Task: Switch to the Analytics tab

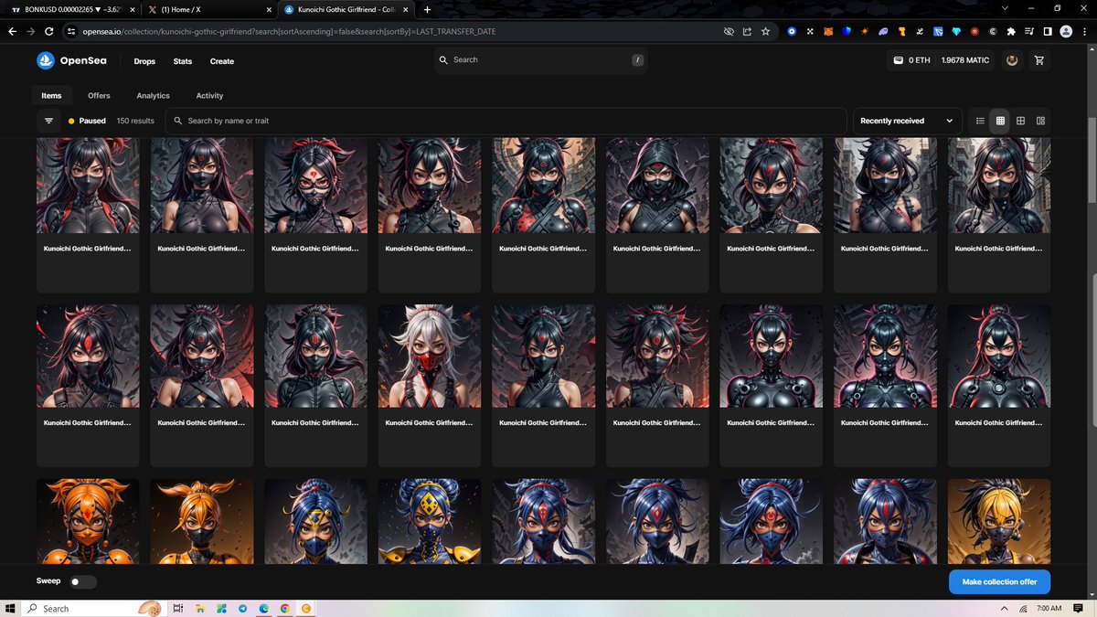Action: (x=154, y=96)
